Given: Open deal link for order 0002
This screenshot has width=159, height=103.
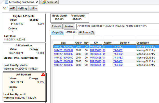Looking at the screenshot, I should point(63,50).
